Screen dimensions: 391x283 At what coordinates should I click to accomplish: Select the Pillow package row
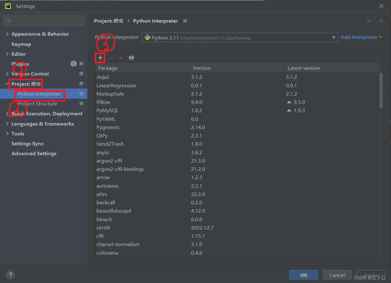(x=237, y=102)
